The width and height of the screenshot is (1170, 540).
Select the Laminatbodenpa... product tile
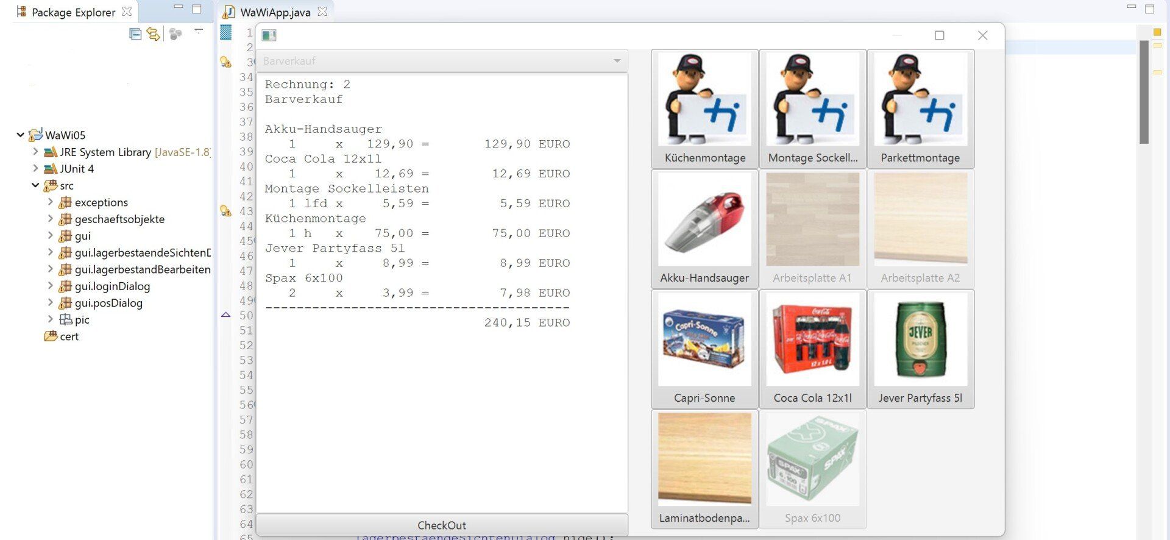[x=704, y=469]
